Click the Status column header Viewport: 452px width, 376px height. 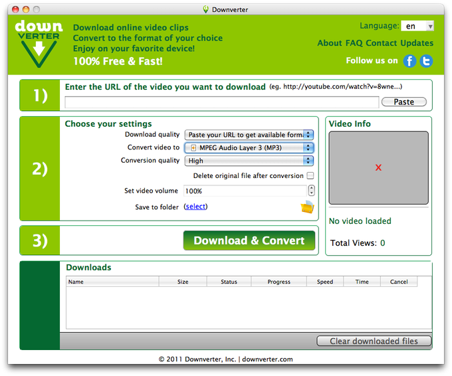coord(229,282)
